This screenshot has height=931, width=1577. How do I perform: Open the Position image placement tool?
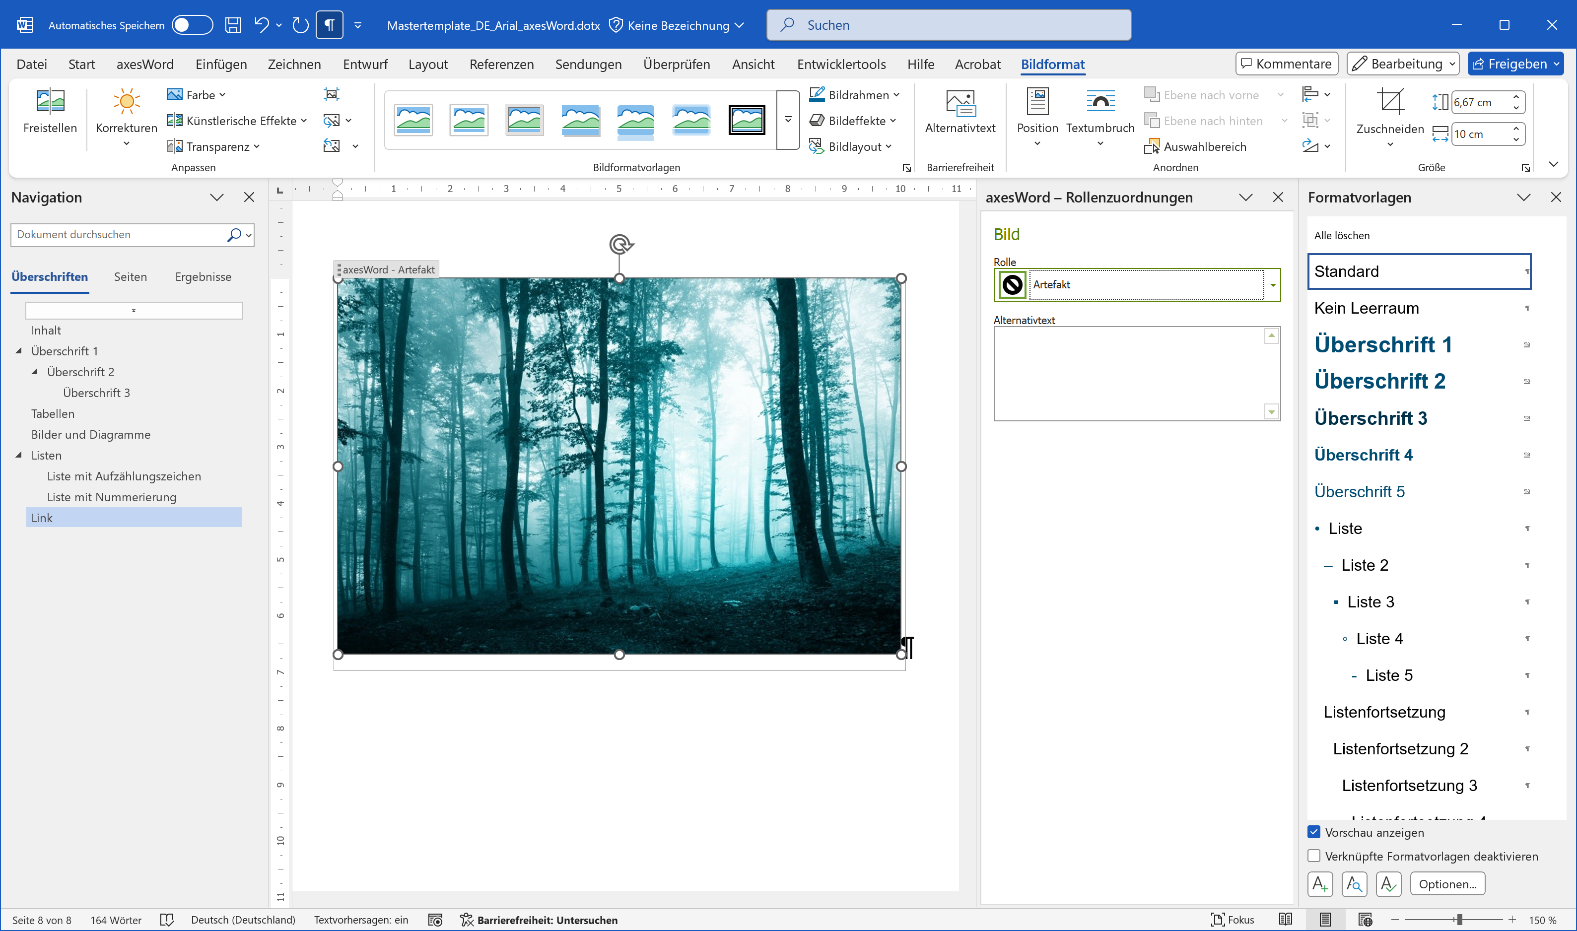1037,102
